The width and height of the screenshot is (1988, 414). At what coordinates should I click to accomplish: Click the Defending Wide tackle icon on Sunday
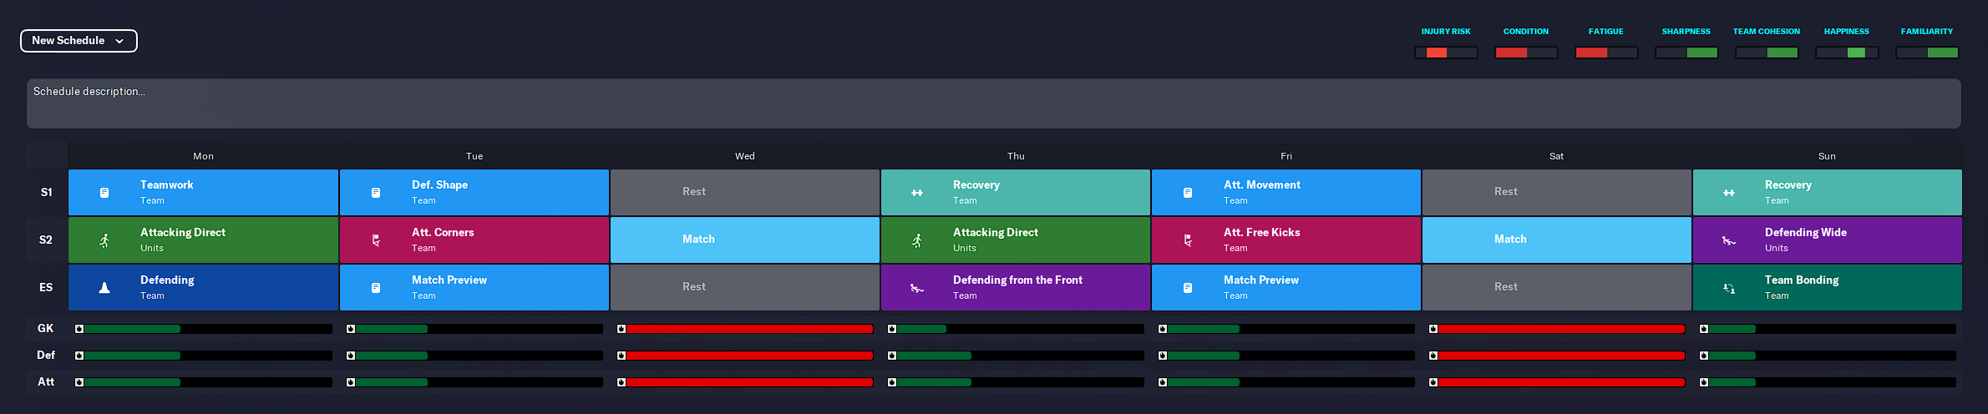click(1729, 240)
